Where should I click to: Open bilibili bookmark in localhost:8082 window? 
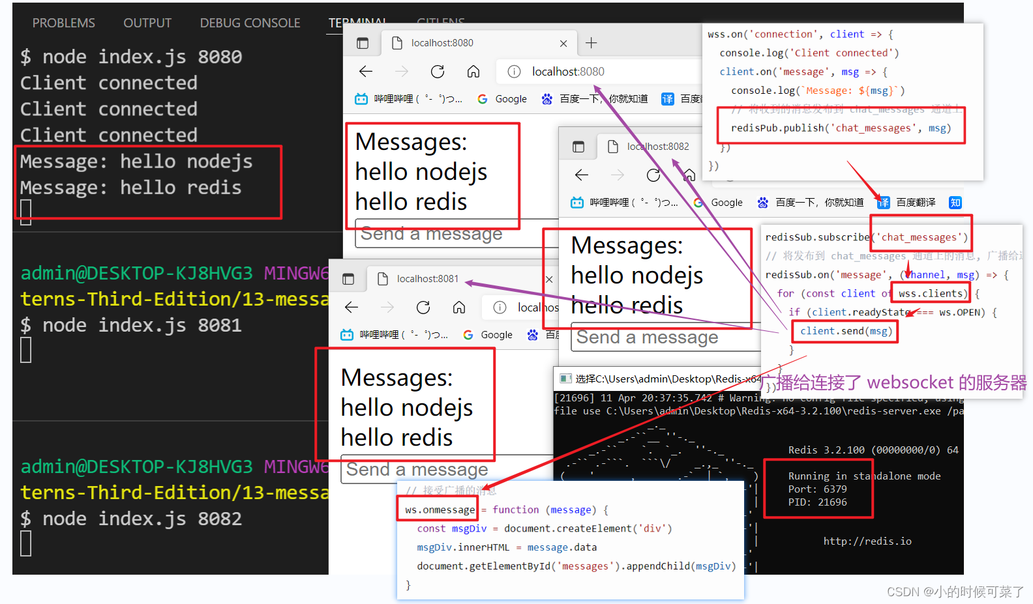(624, 203)
